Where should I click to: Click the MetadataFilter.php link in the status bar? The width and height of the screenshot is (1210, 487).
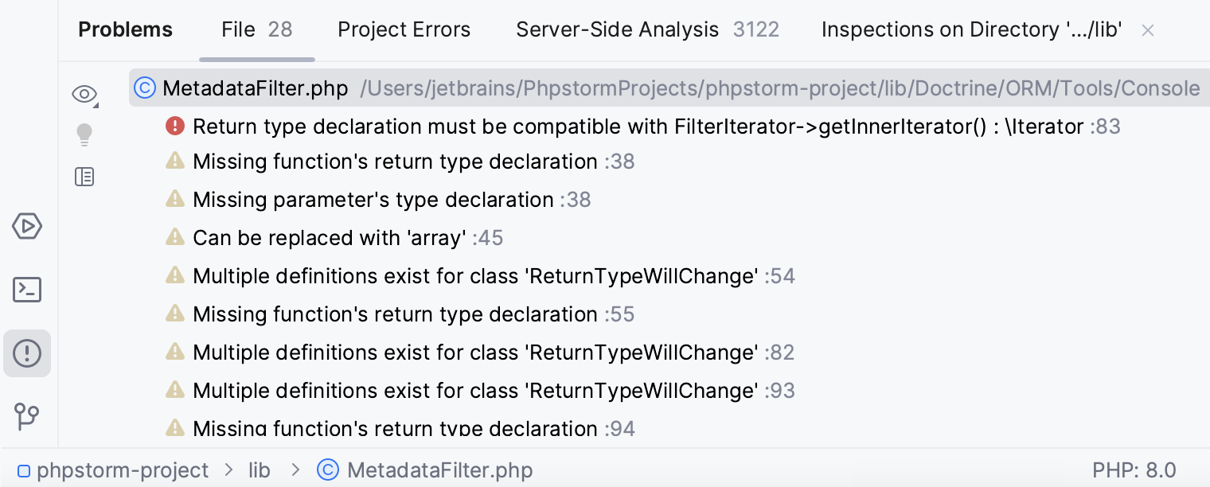(x=440, y=469)
